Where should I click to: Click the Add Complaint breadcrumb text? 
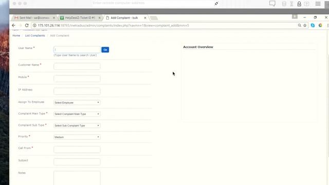(x=60, y=35)
